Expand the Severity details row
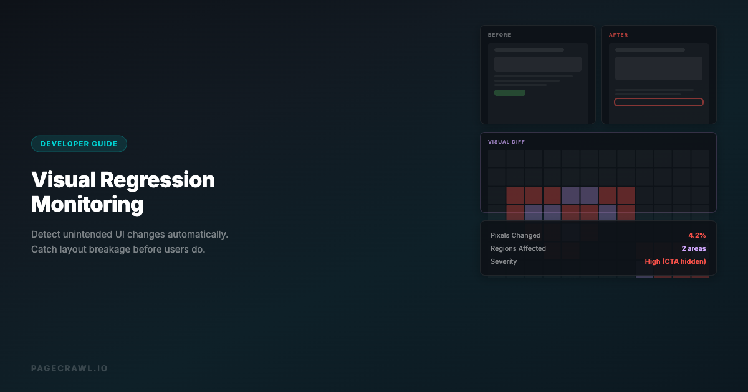Image resolution: width=748 pixels, height=392 pixels. pyautogui.click(x=597, y=261)
